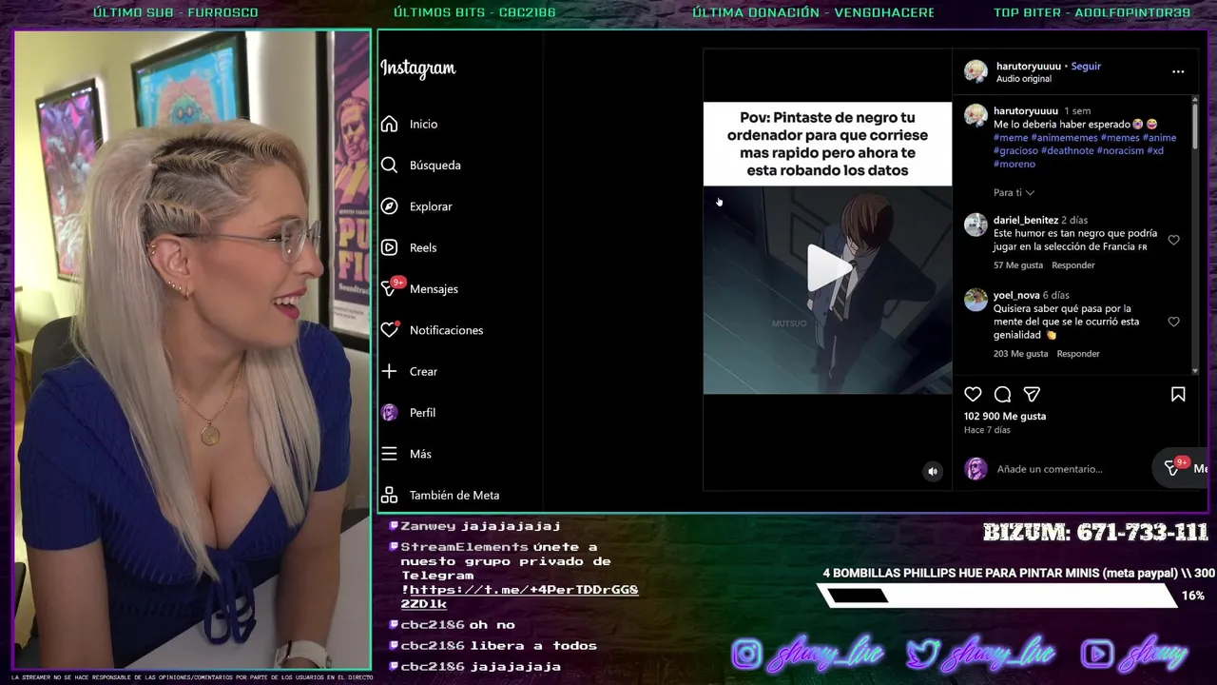This screenshot has height=685, width=1217.
Task: Like dariel_benitez's comment
Action: point(1173,240)
